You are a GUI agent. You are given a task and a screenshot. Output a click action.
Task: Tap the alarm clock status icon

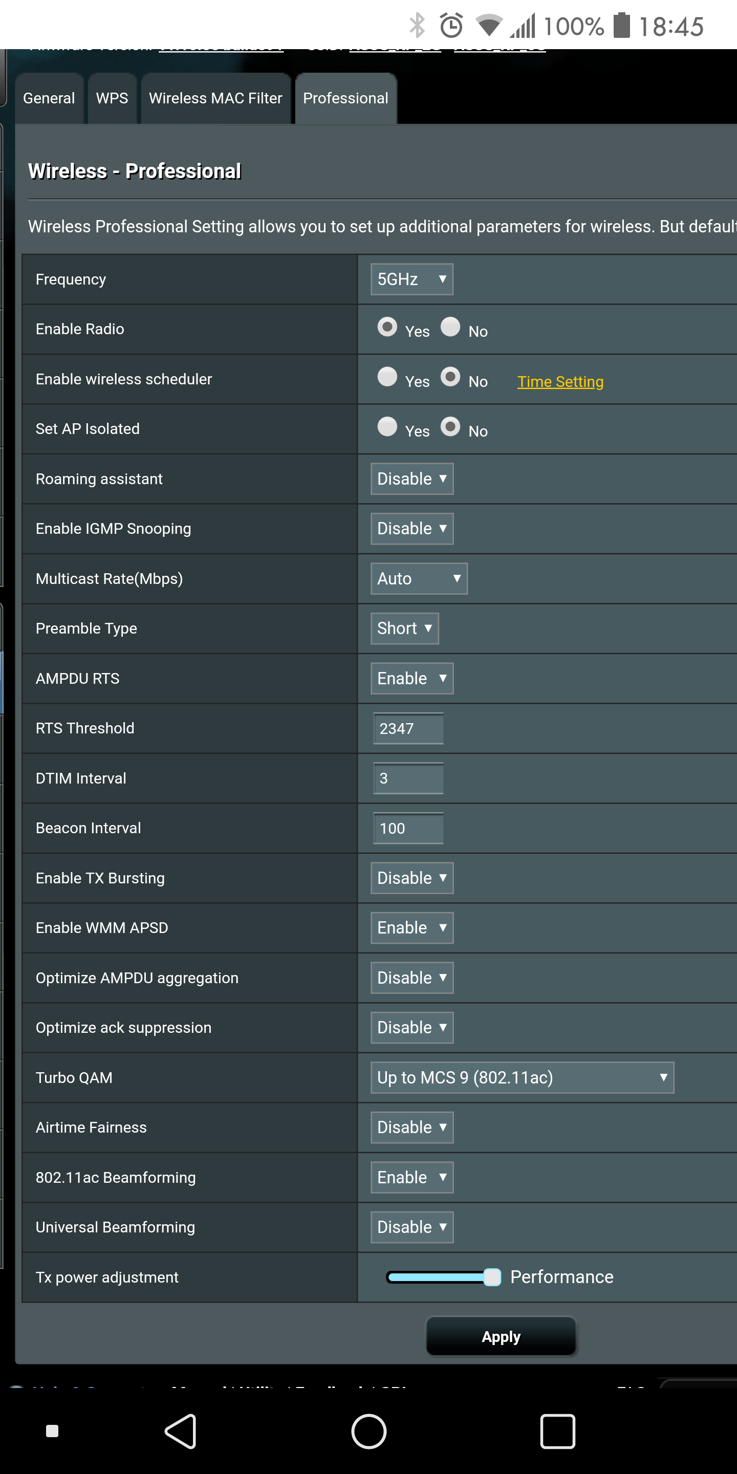click(x=451, y=26)
